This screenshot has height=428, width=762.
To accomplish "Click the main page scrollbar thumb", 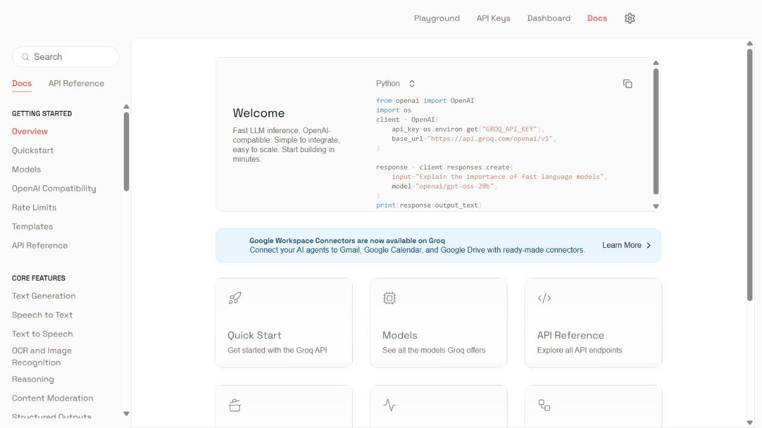I will coord(750,175).
